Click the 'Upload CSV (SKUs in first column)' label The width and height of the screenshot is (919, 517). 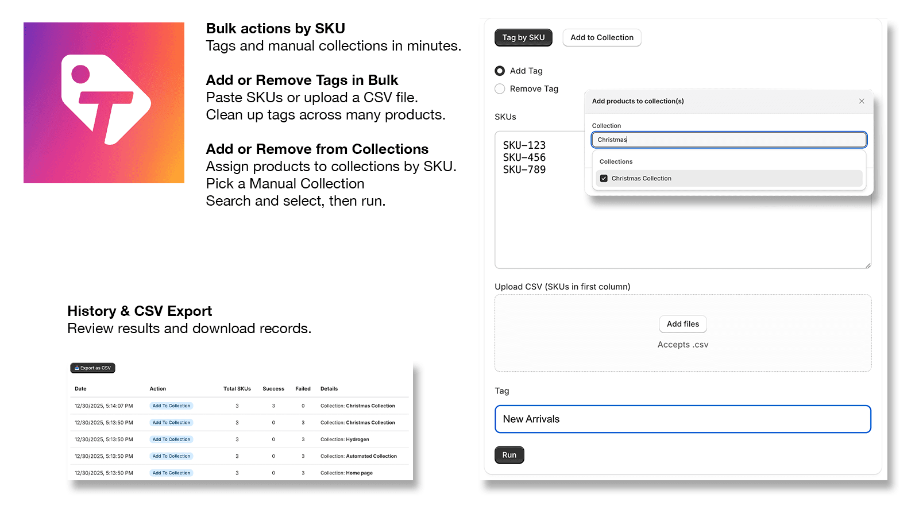[562, 287]
